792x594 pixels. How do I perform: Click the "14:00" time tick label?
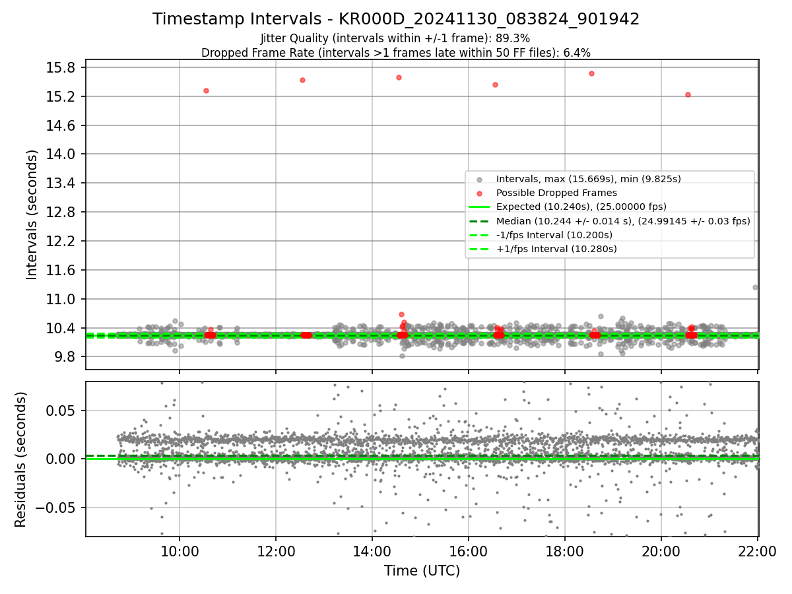[372, 551]
